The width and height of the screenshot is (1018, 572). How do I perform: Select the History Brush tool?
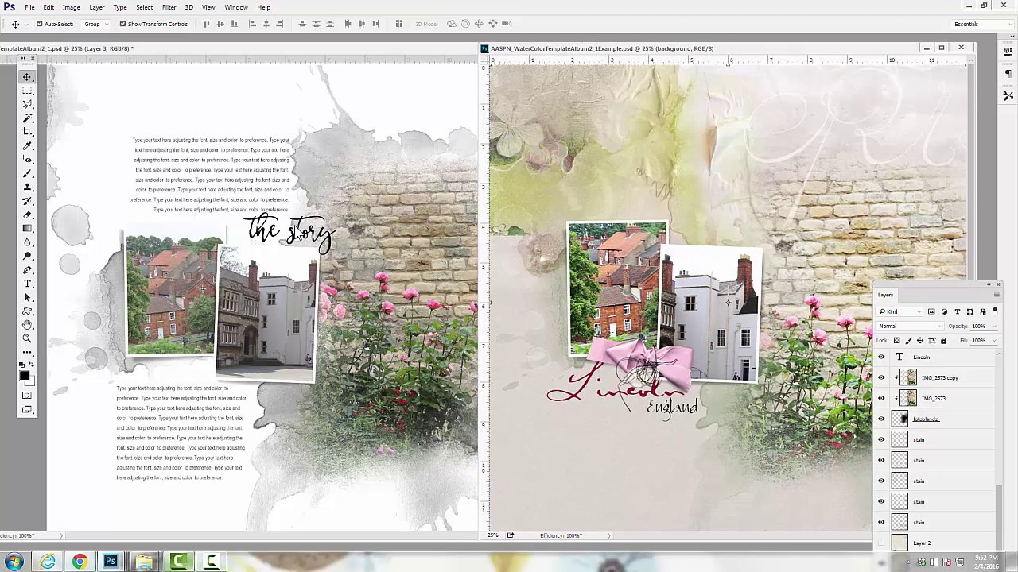point(27,201)
